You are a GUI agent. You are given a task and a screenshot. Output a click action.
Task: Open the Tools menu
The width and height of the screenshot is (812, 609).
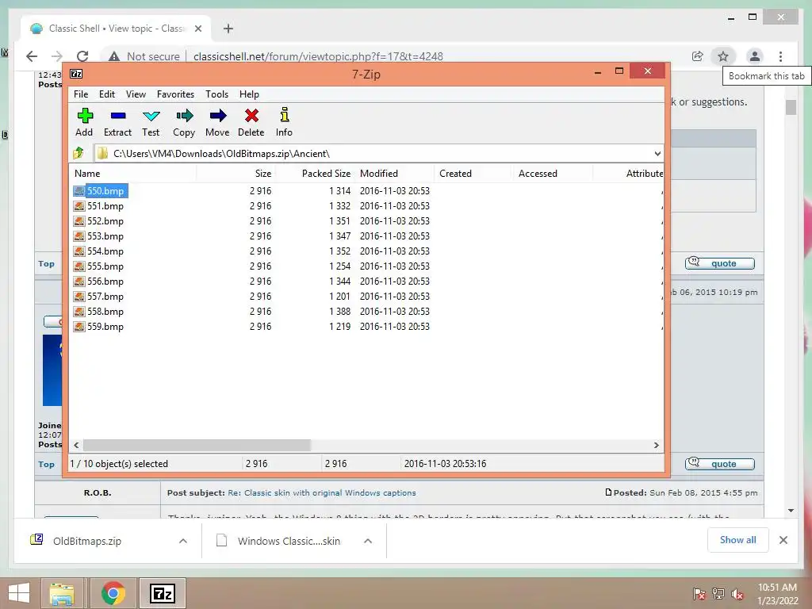click(216, 94)
